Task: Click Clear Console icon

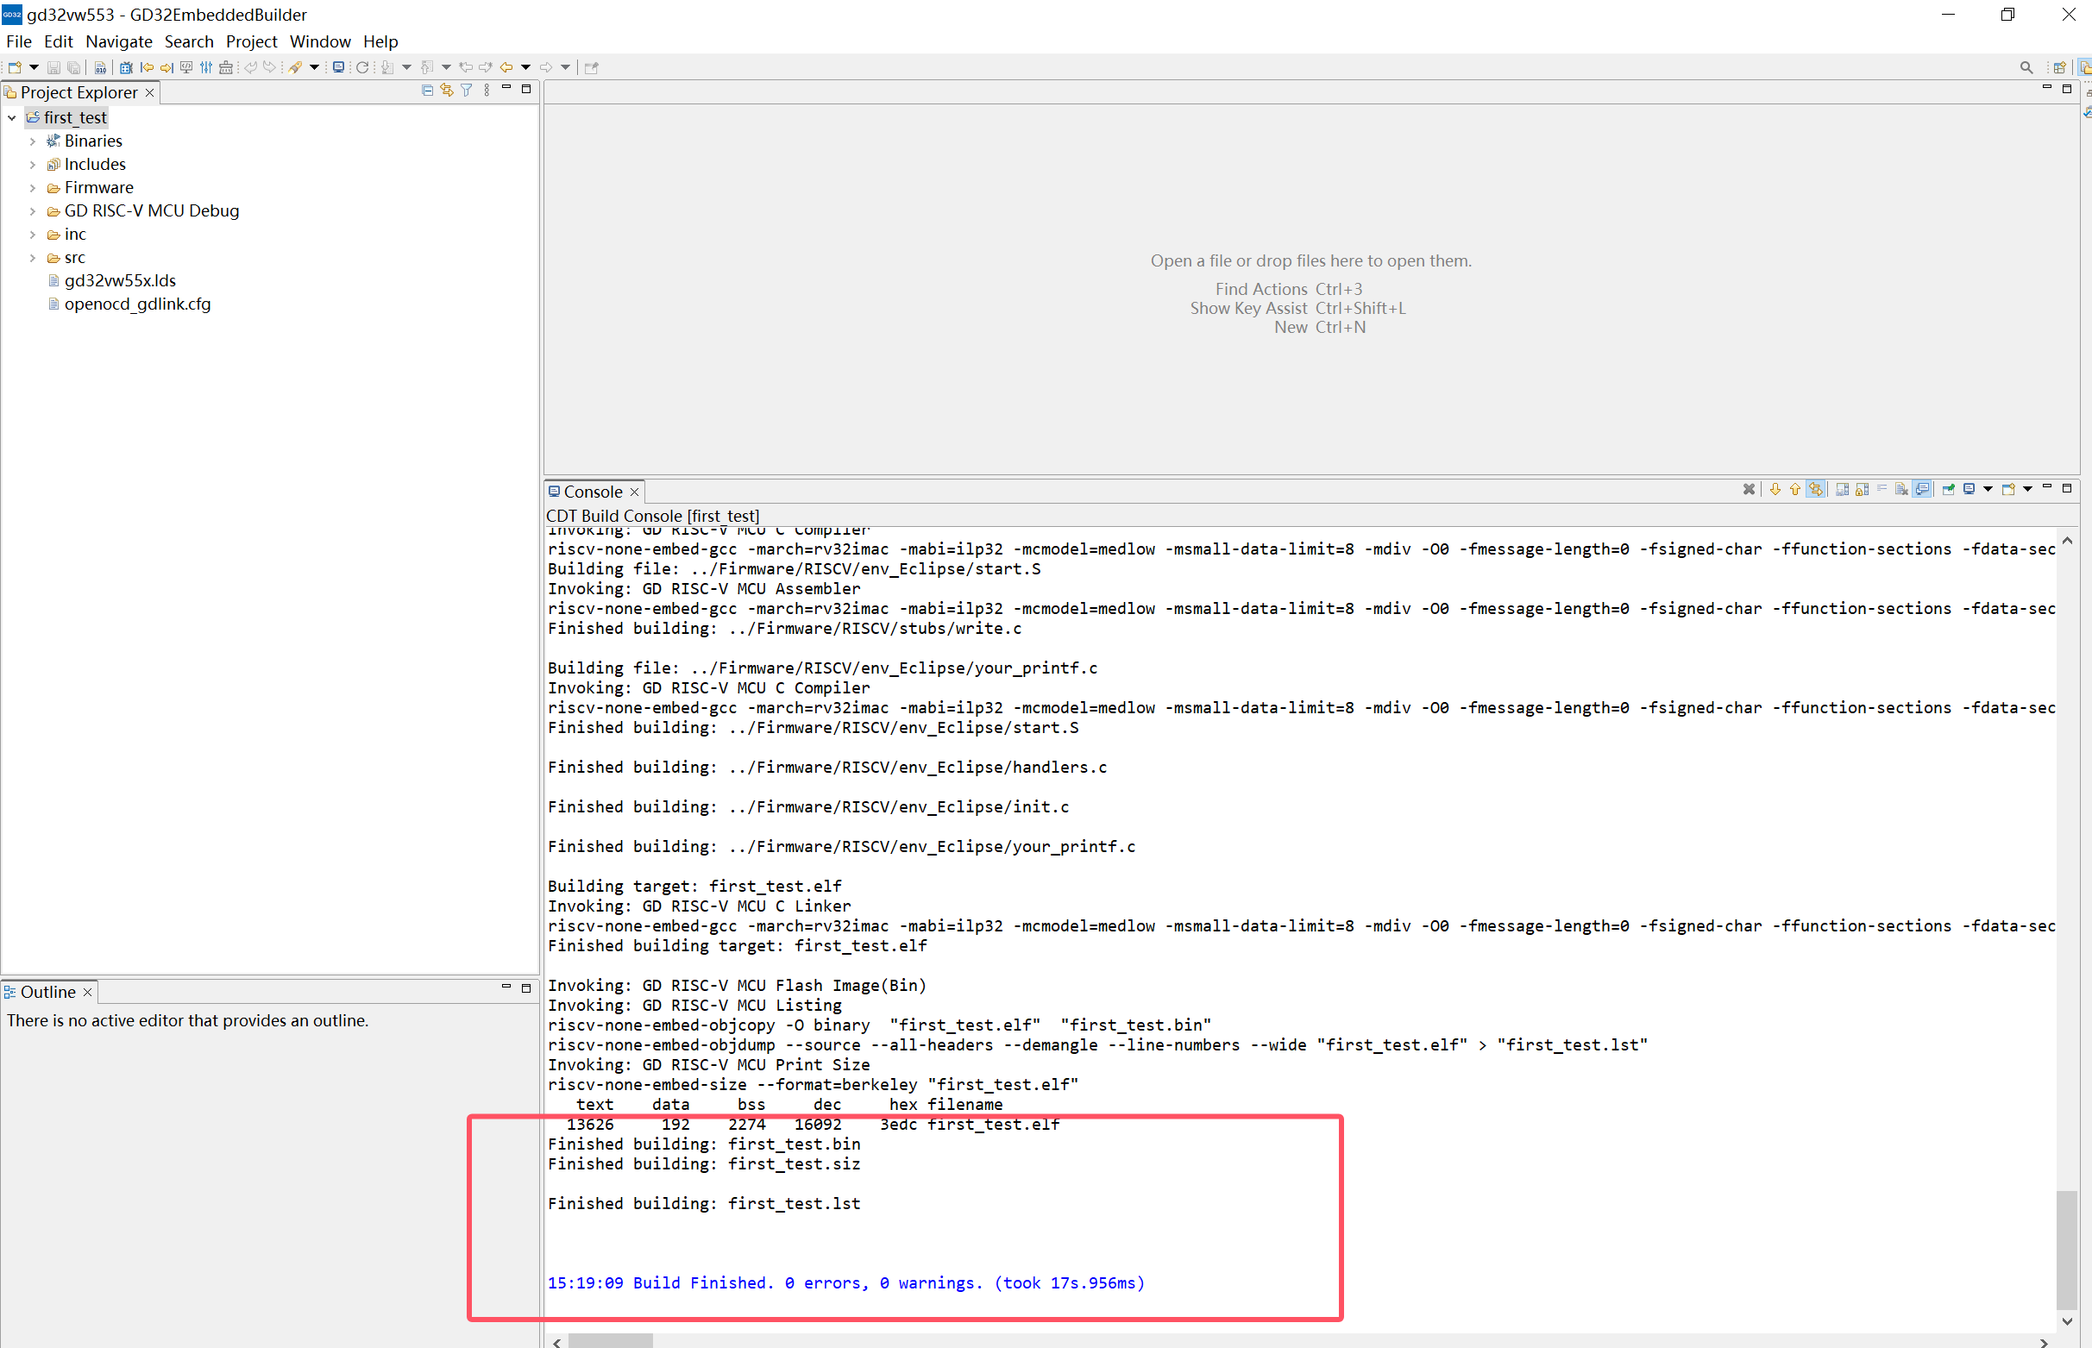Action: coord(1901,489)
